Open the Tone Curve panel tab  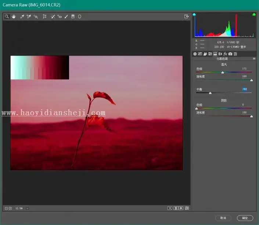[200, 54]
